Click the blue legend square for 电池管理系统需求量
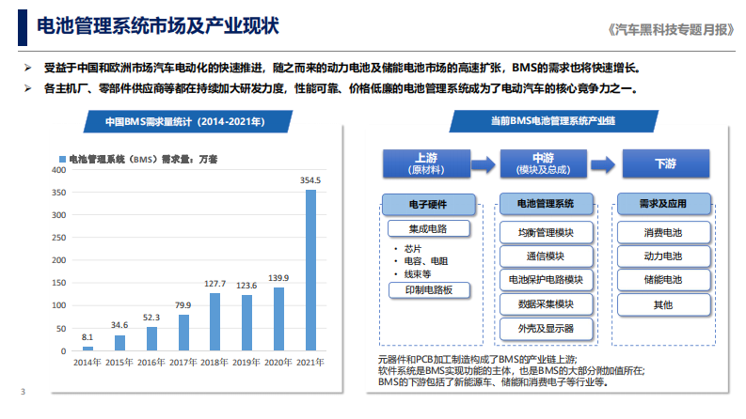The height and width of the screenshot is (419, 746). point(62,159)
